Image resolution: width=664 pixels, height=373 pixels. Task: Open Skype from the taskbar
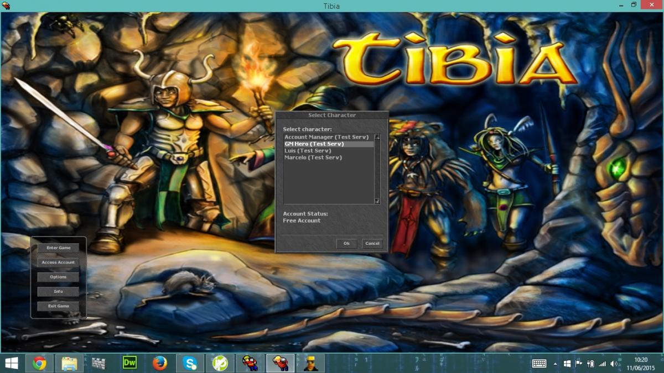(190, 363)
